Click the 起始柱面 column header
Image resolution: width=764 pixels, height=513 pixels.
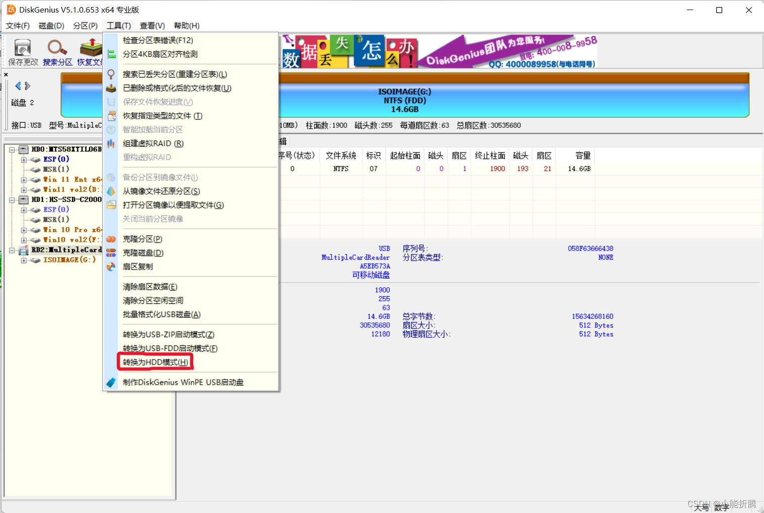tap(405, 156)
